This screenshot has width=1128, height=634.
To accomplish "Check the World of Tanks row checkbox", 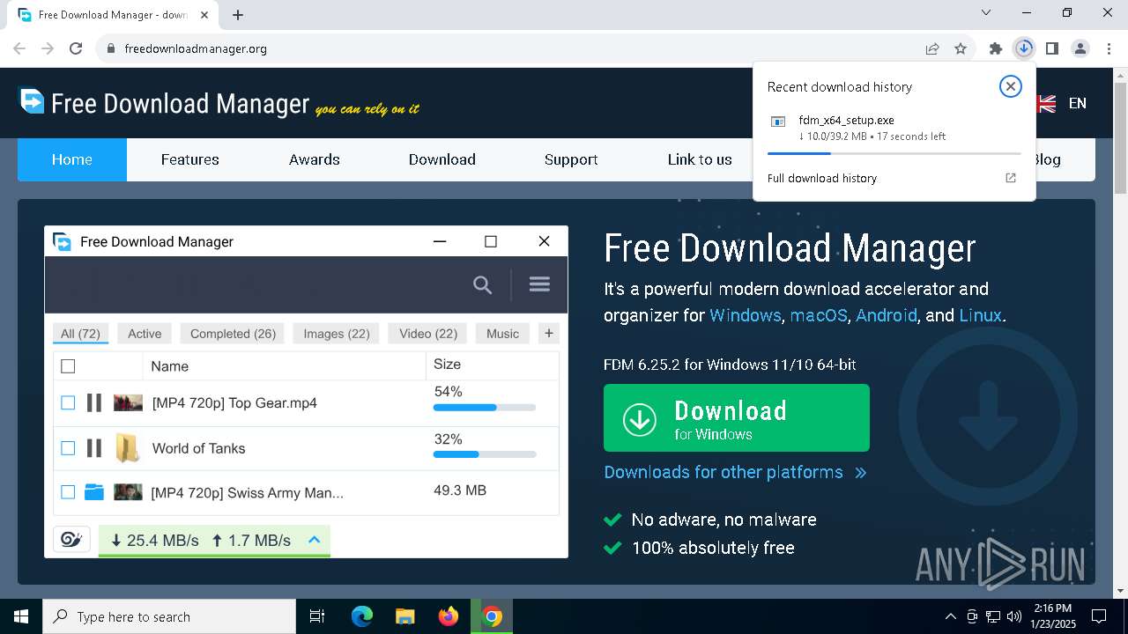I will [68, 448].
